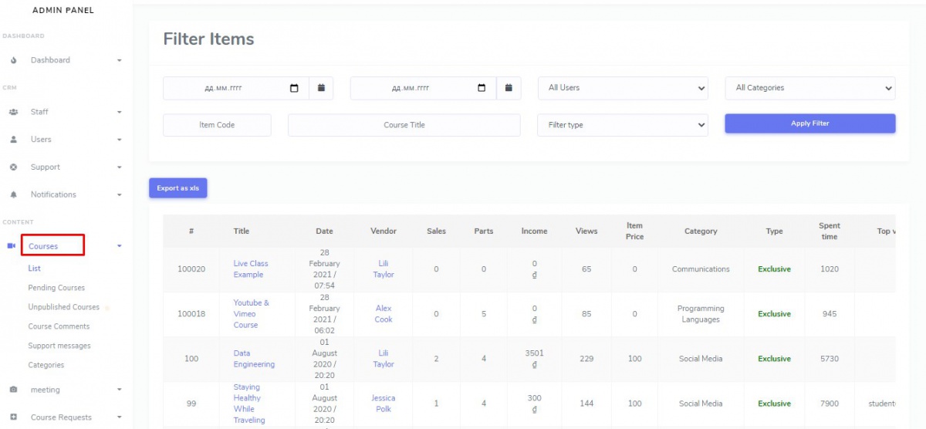Open the All Users dropdown
Screen dimensions: 926x429
622,88
